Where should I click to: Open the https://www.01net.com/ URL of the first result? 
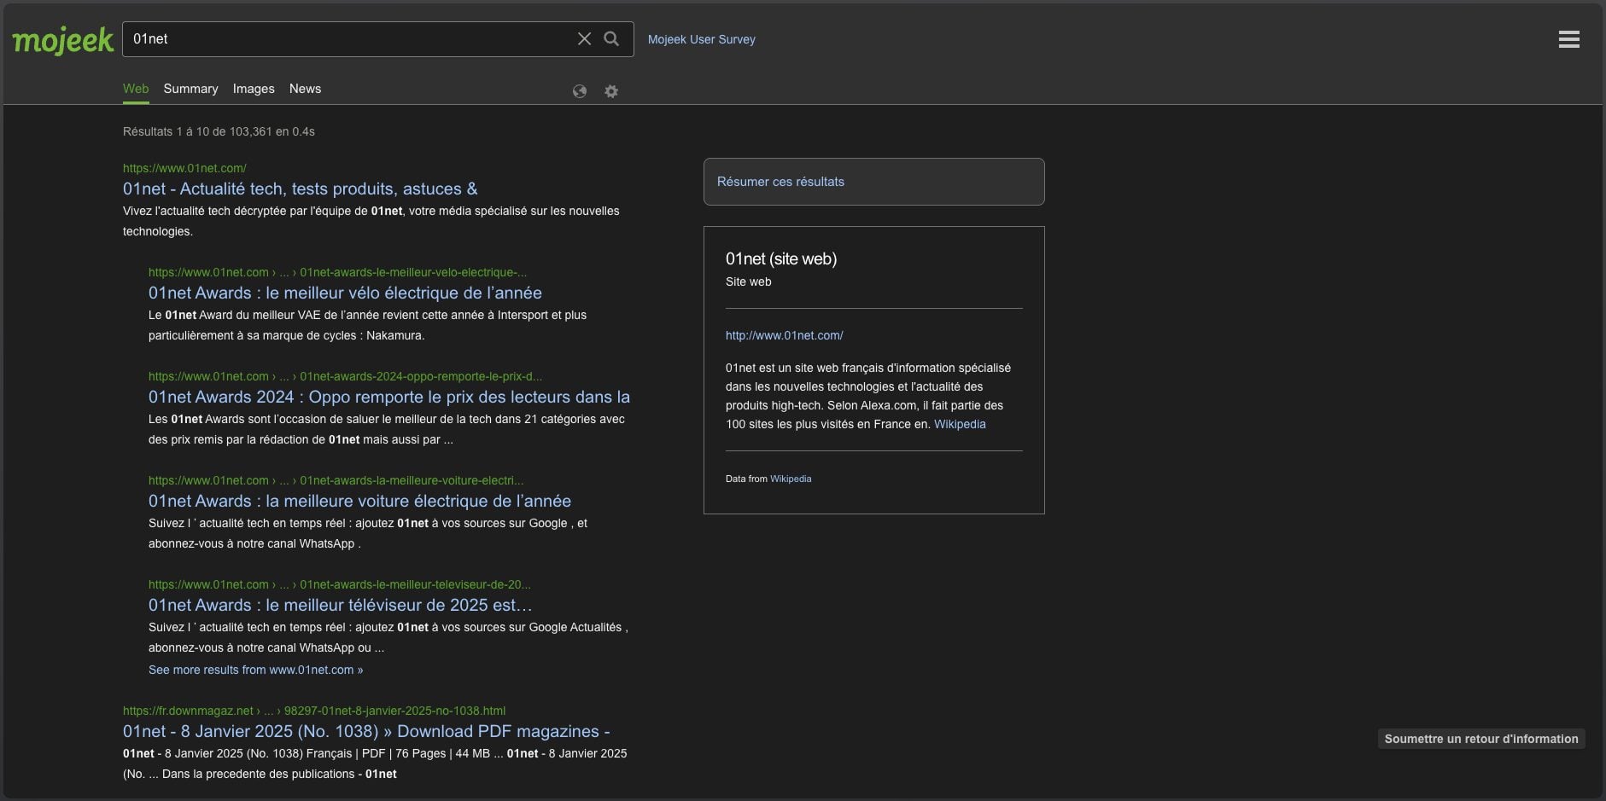click(184, 168)
